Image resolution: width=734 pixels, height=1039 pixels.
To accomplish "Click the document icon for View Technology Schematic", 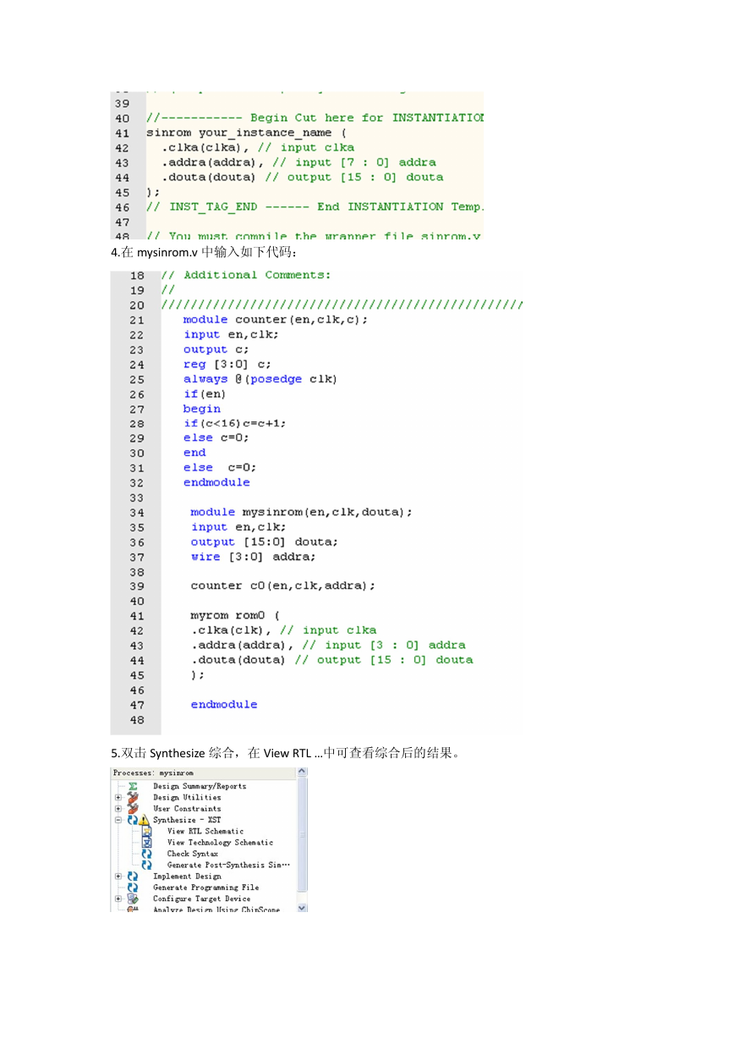I will coord(146,843).
